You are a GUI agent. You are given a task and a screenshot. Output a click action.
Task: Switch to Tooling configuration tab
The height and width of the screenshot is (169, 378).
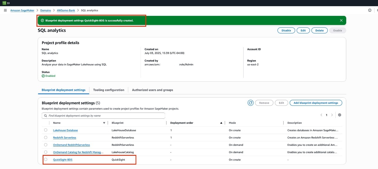(x=109, y=90)
